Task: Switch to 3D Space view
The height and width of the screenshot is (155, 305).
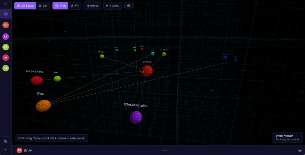Action: tap(25, 6)
